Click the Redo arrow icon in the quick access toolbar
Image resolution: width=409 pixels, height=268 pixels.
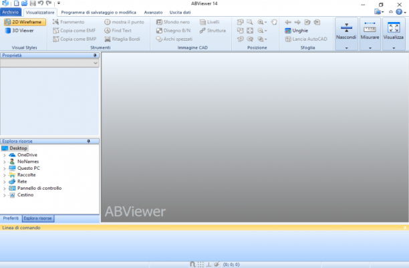(x=49, y=3)
